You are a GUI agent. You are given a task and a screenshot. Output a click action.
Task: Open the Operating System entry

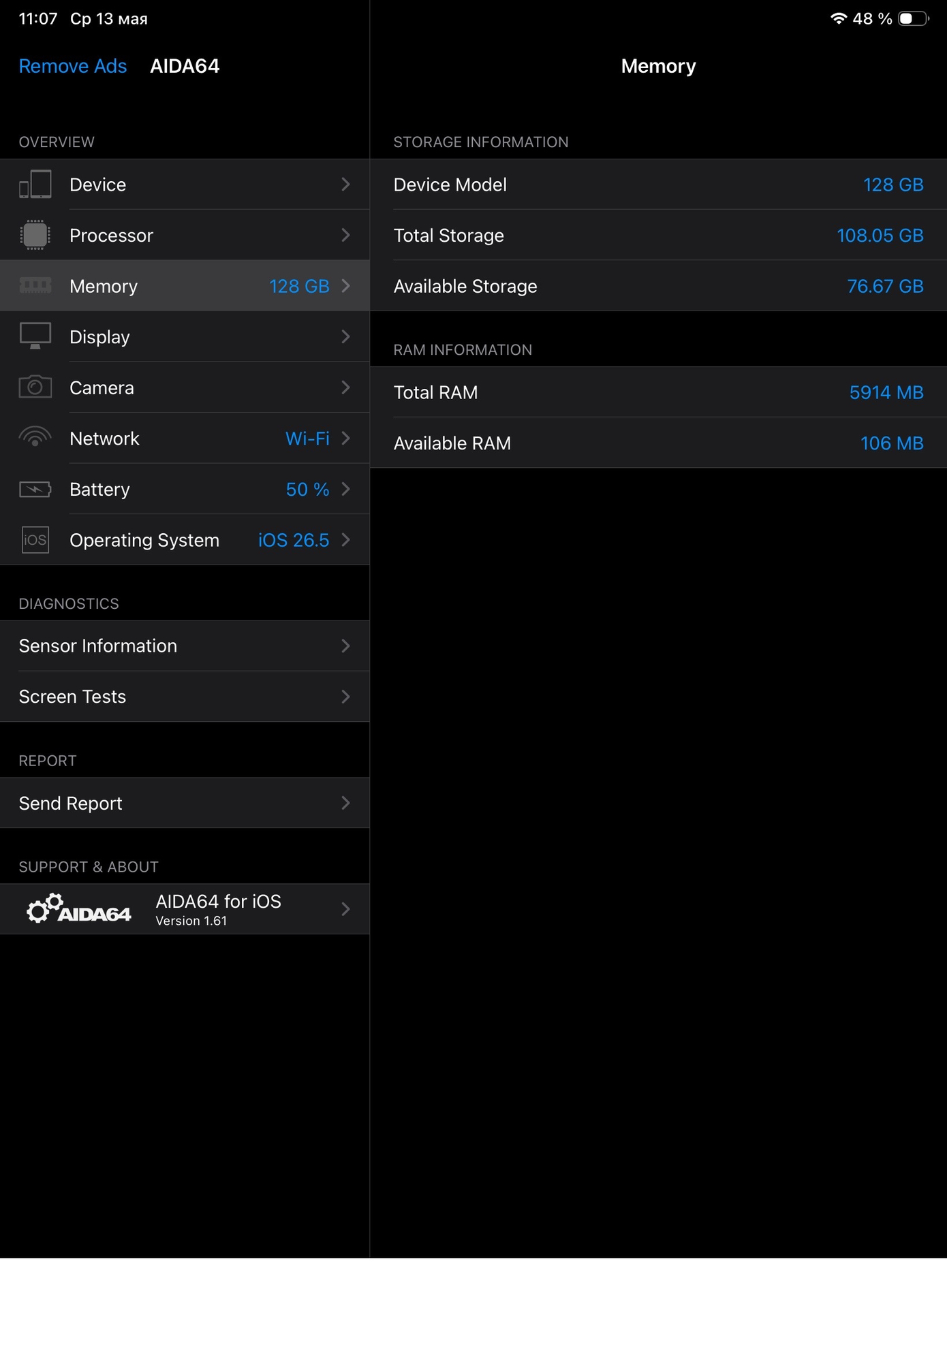coord(185,540)
